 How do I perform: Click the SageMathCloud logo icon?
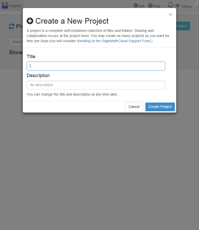[5, 6]
